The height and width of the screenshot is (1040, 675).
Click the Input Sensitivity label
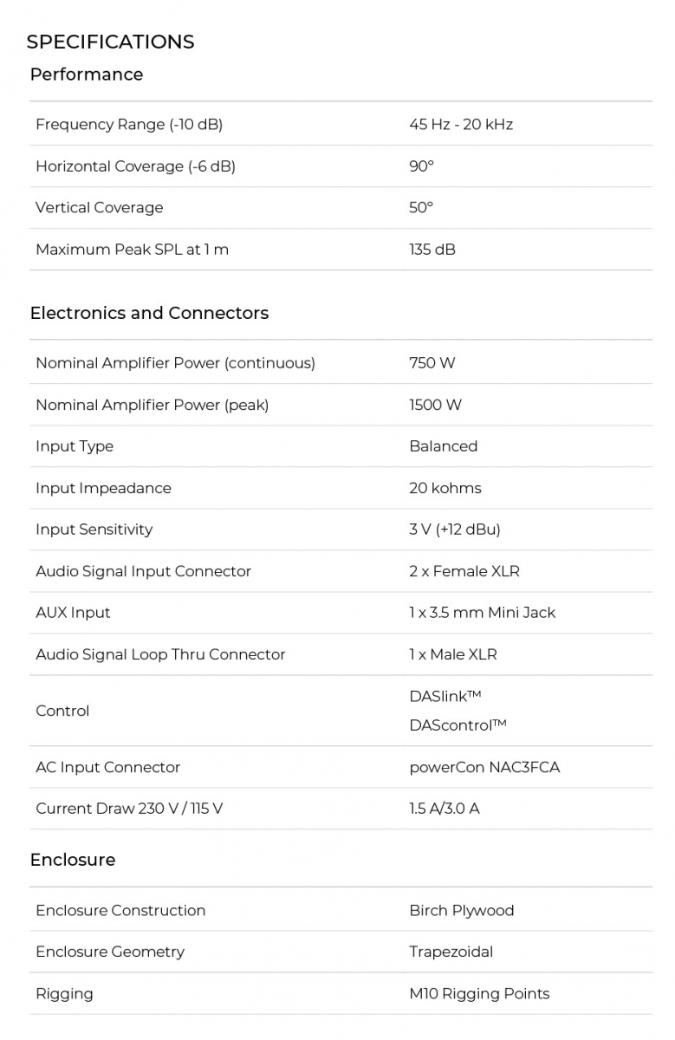click(94, 530)
